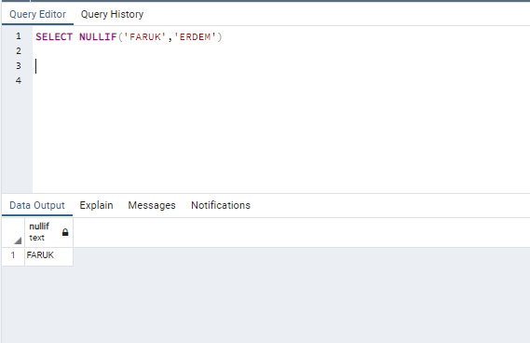Click the NULLIF function name in query
Viewport: 530px width, 343px height.
pyautogui.click(x=98, y=37)
